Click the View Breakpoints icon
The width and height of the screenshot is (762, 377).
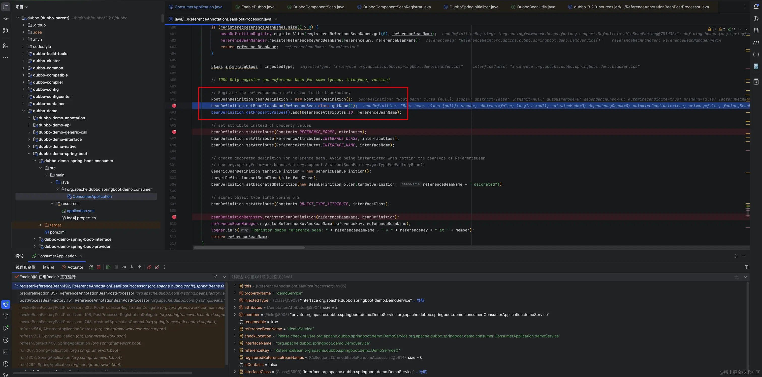(149, 267)
